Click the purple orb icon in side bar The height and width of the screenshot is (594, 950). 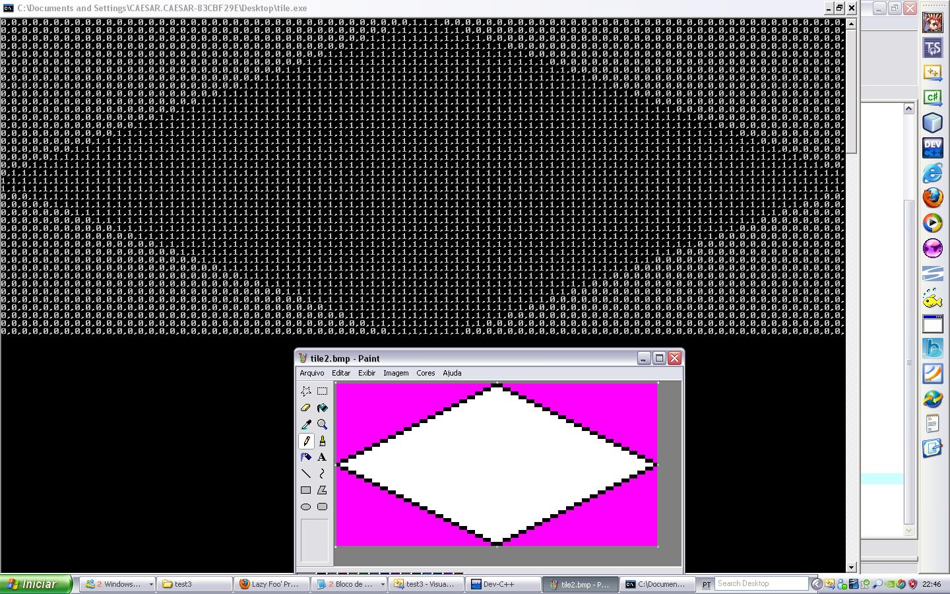(x=933, y=248)
